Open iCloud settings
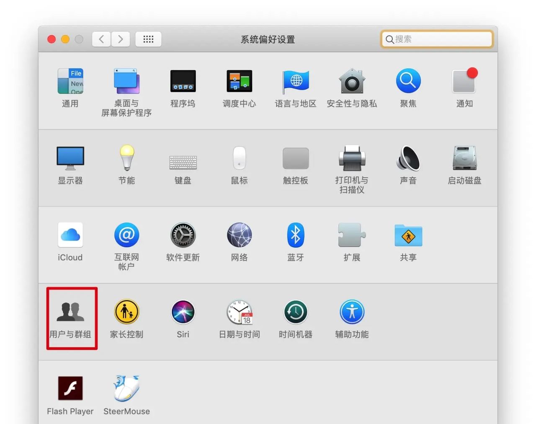Viewport: 536px width, 424px height. [x=70, y=235]
